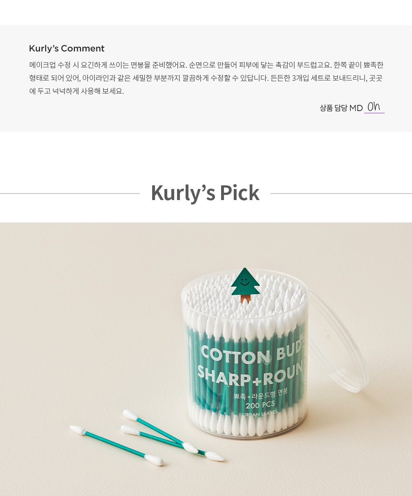This screenshot has width=412, height=496.
Task: Click the URBAN LEAVES brand text
Action: (260, 413)
